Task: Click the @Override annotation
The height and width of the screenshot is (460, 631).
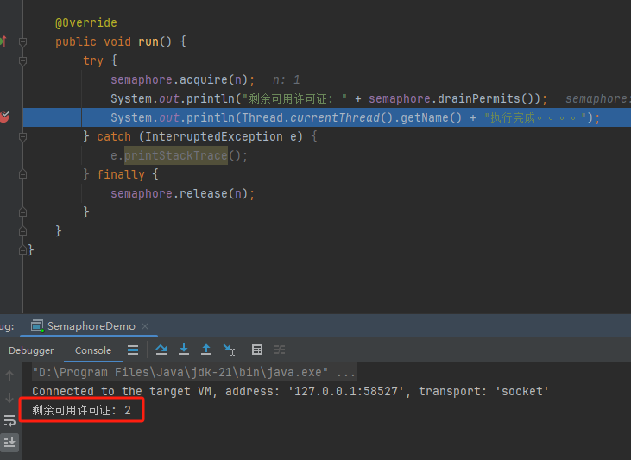Action: [x=86, y=22]
